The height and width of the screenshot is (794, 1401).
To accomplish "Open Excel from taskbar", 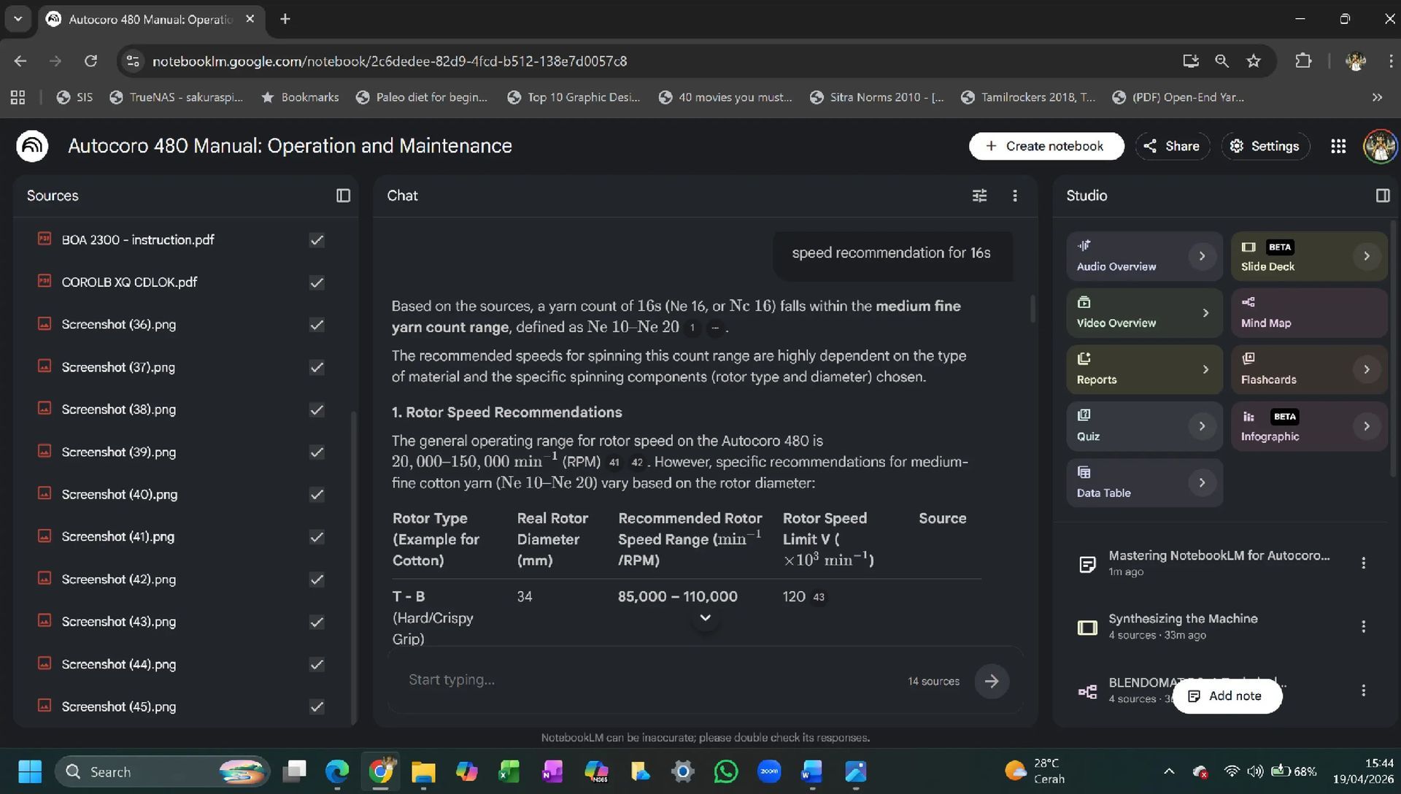I will pyautogui.click(x=509, y=771).
